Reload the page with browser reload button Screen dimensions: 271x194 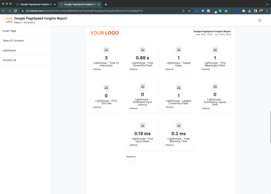15,11
